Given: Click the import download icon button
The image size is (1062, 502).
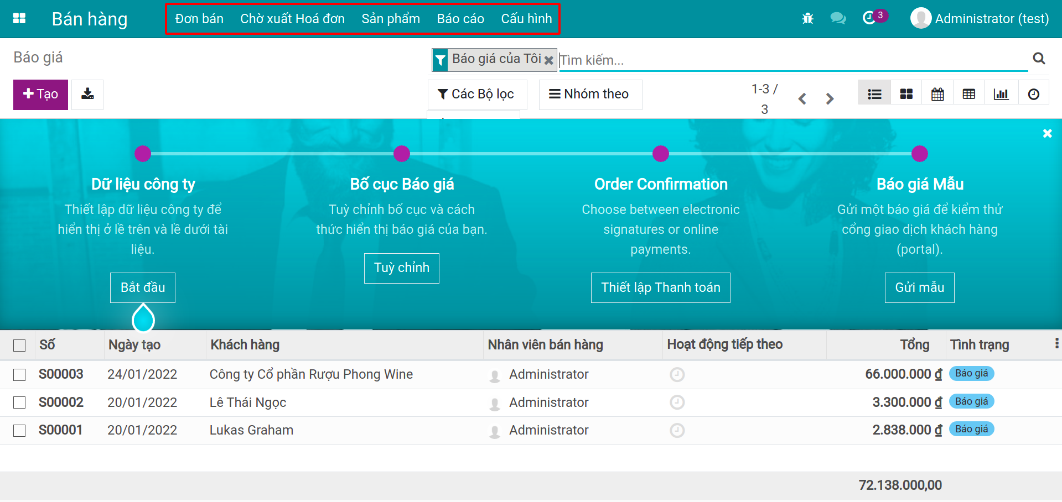Looking at the screenshot, I should pyautogui.click(x=87, y=95).
